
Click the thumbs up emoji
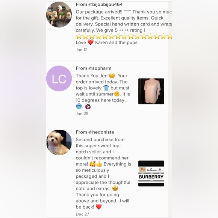click(x=99, y=164)
